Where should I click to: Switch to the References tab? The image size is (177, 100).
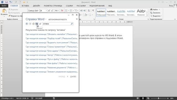[69, 6]
